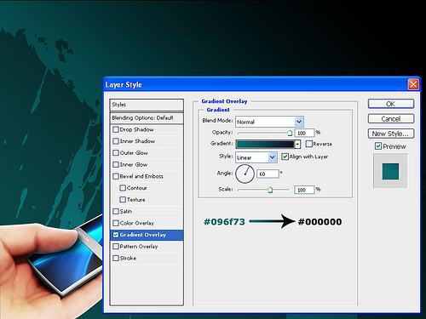
Task: Check the Texture option box
Action: click(123, 200)
